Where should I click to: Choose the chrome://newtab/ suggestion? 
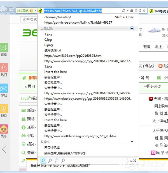point(58,17)
